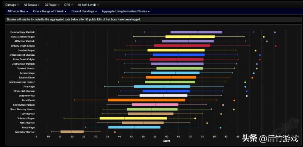
Task: Click the Feral Druid outlier dot
Action: pyautogui.click(x=234, y=100)
